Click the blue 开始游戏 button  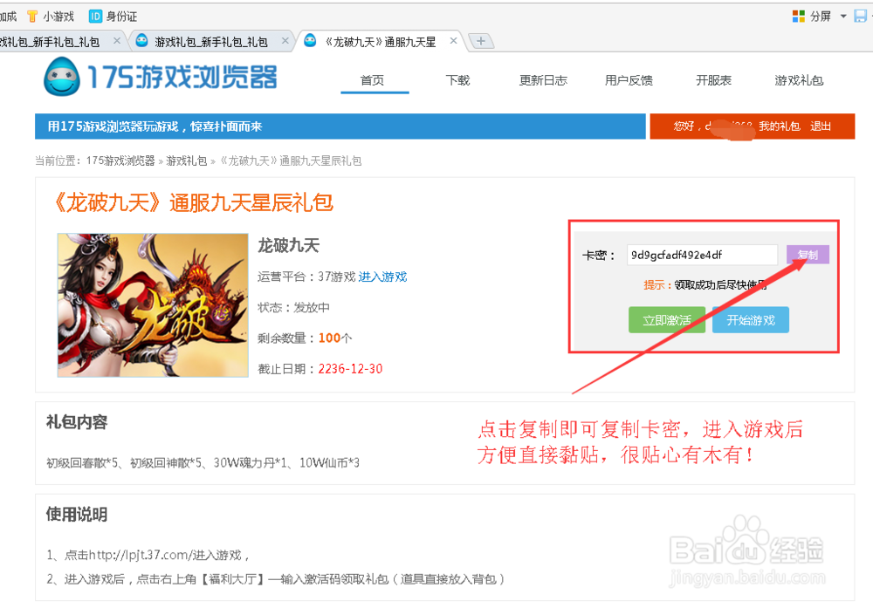pos(750,319)
